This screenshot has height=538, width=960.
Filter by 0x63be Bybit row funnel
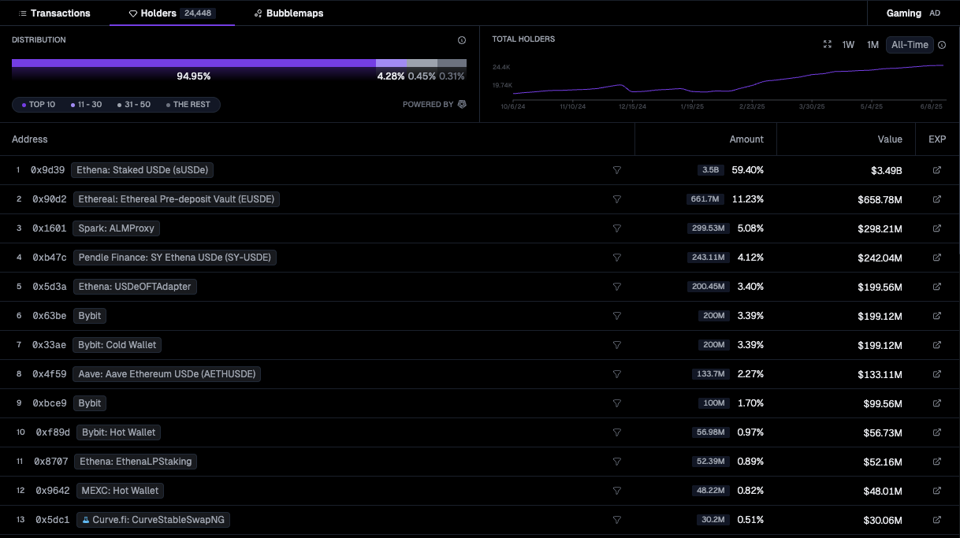(x=617, y=316)
